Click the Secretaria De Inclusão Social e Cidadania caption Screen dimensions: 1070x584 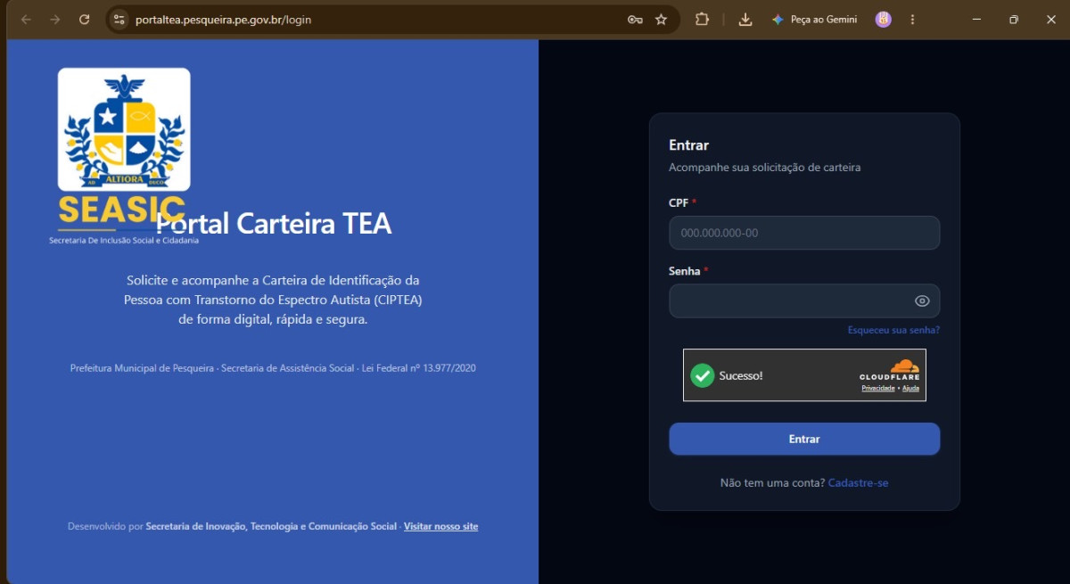(x=124, y=240)
